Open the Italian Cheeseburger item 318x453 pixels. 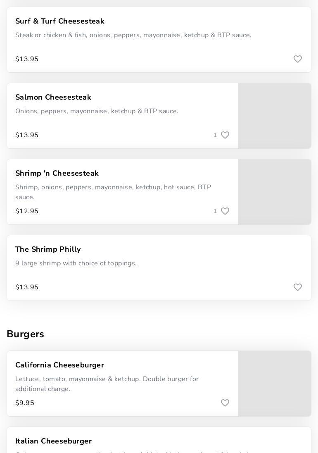(54, 441)
